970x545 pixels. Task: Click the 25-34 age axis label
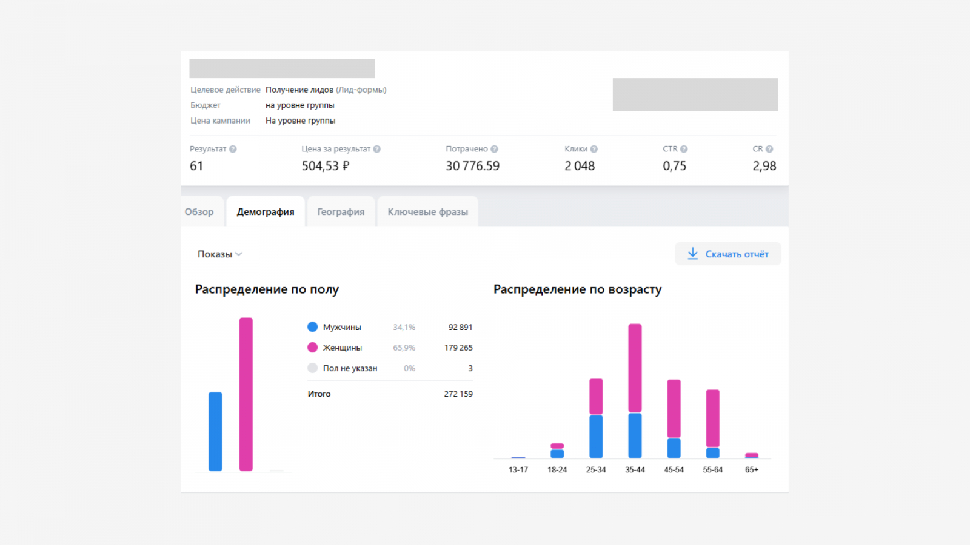point(596,470)
